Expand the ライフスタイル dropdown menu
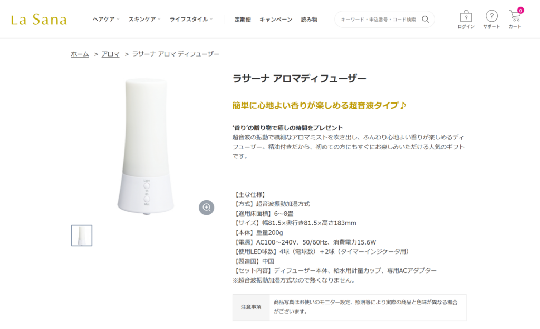This screenshot has width=540, height=329. [191, 20]
